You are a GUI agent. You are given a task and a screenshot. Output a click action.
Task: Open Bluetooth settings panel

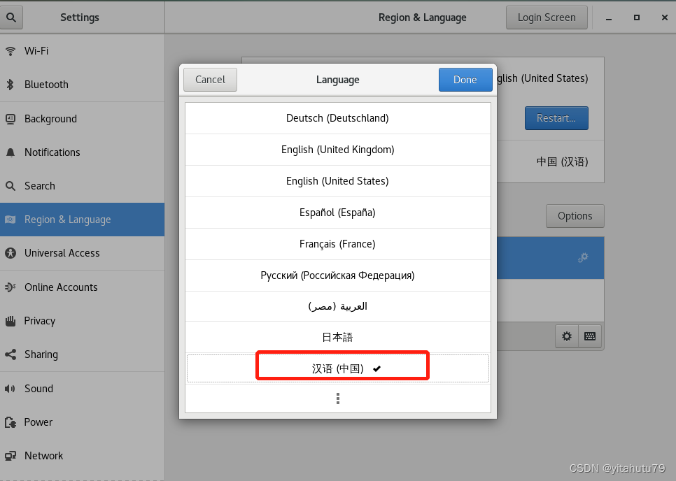pos(82,85)
